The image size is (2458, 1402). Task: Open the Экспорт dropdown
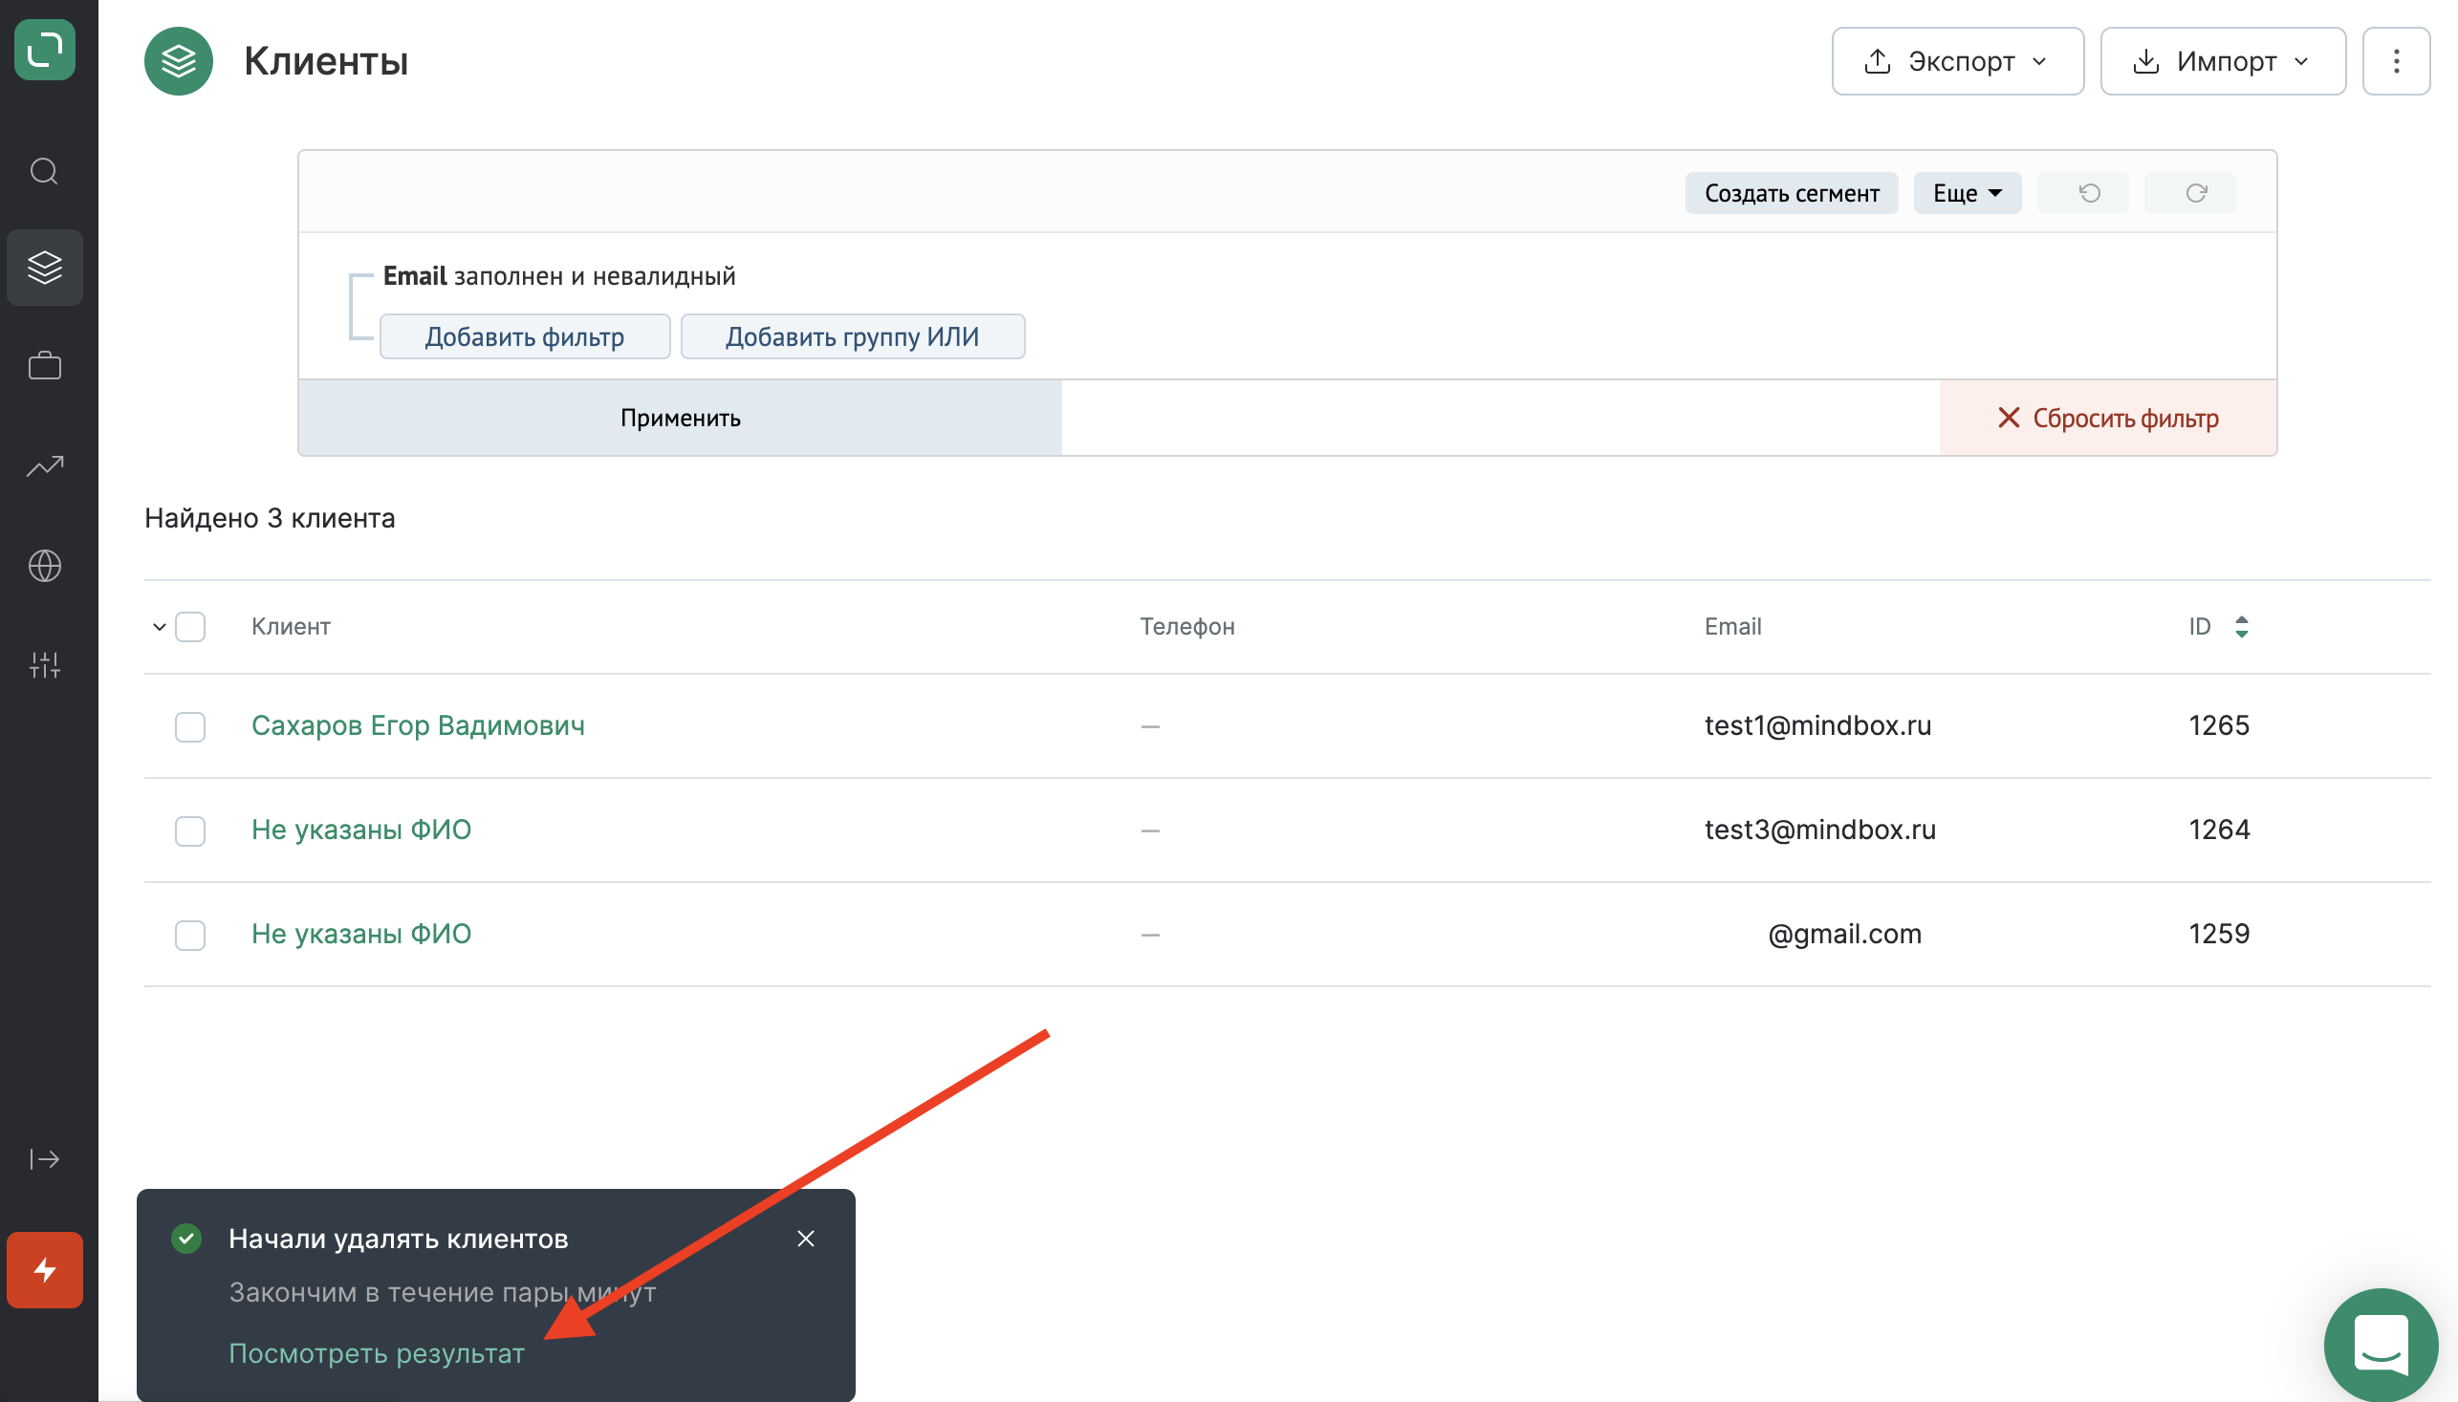(x=1957, y=60)
